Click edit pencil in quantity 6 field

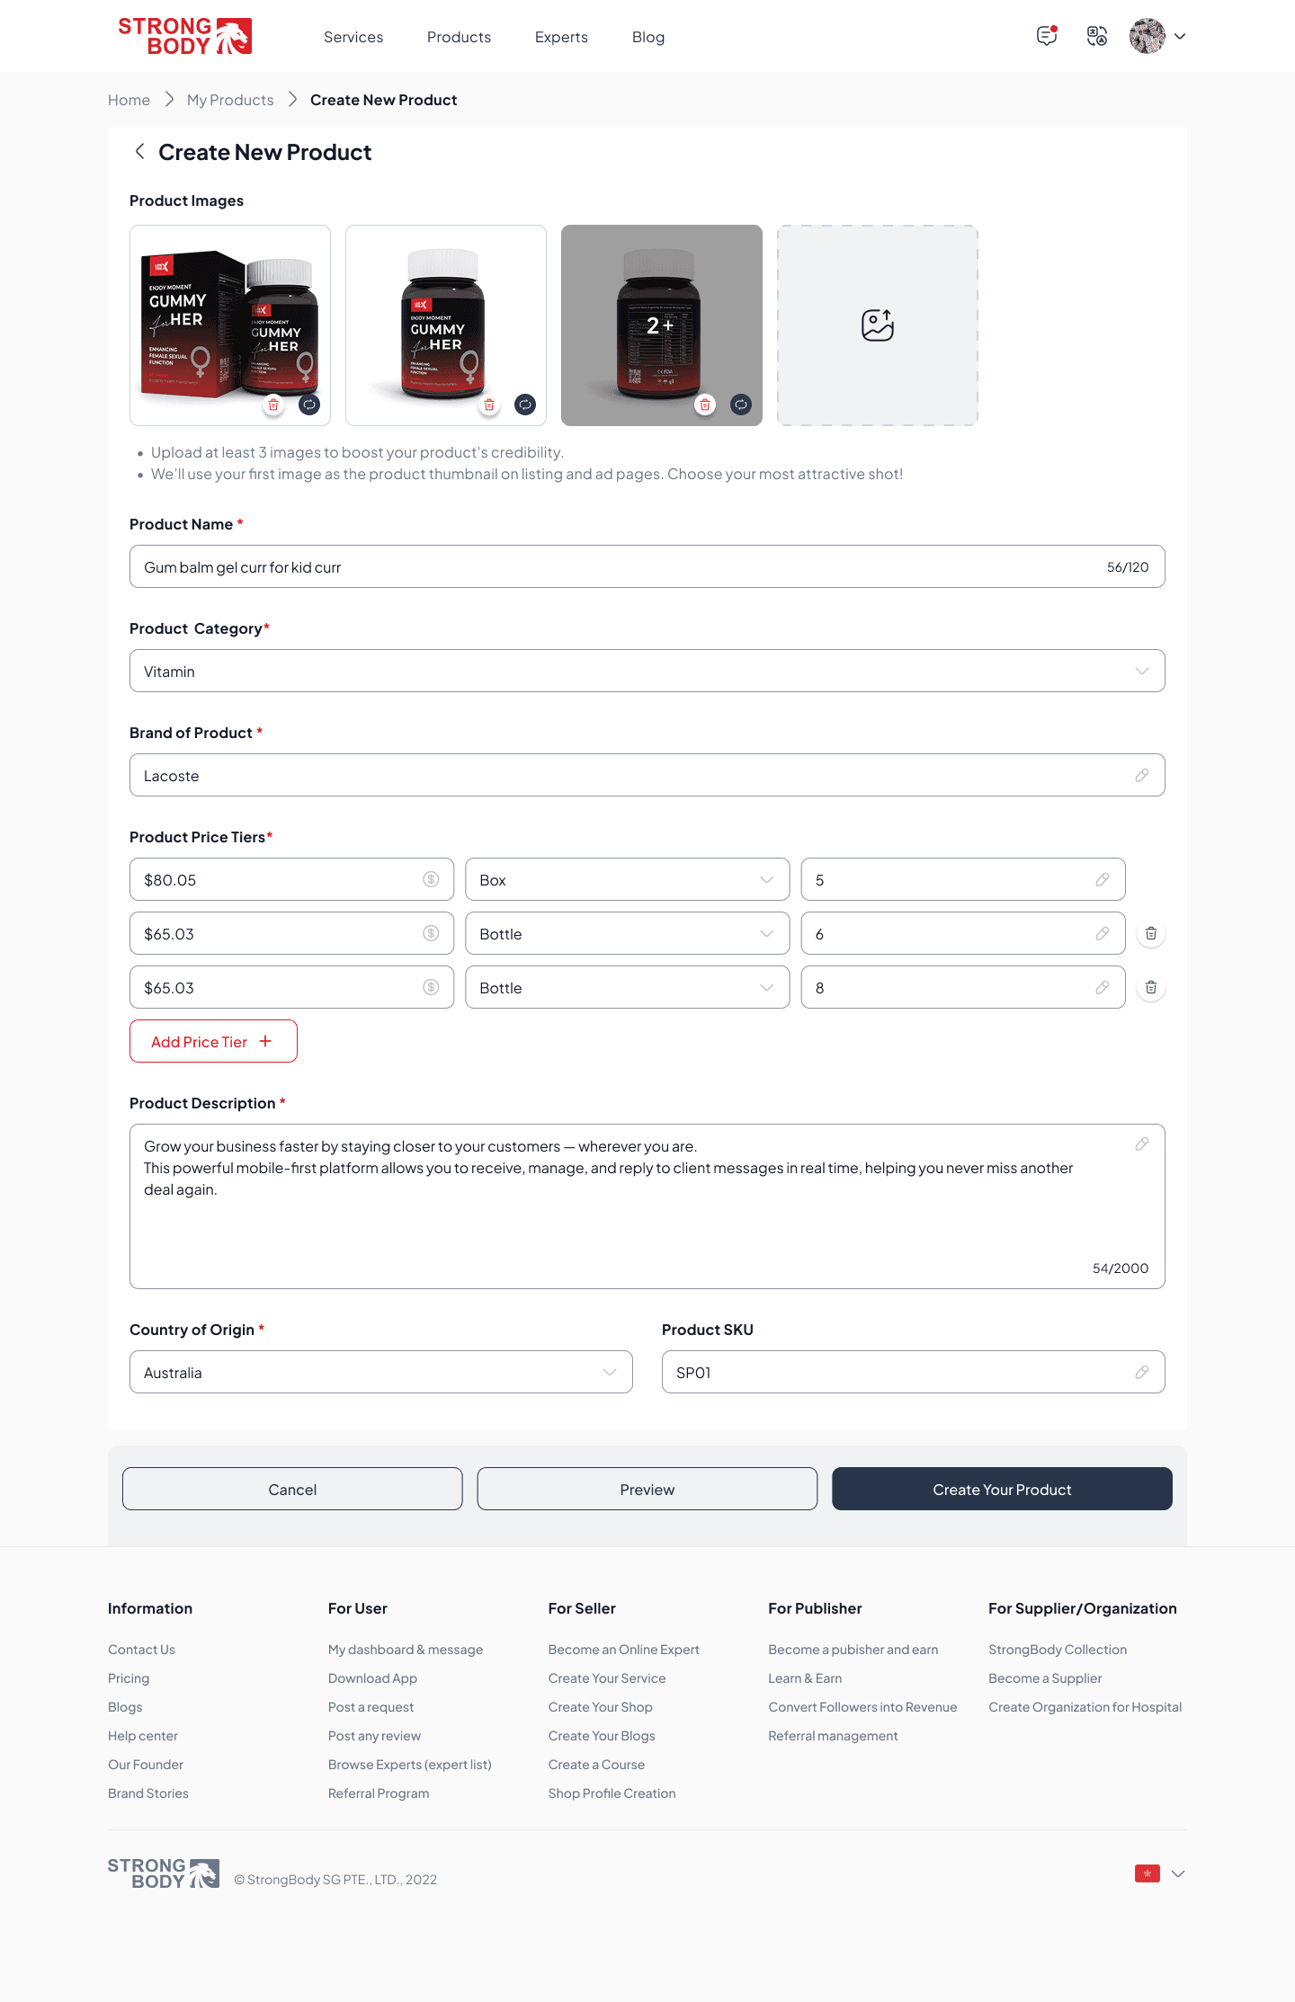click(x=1103, y=933)
